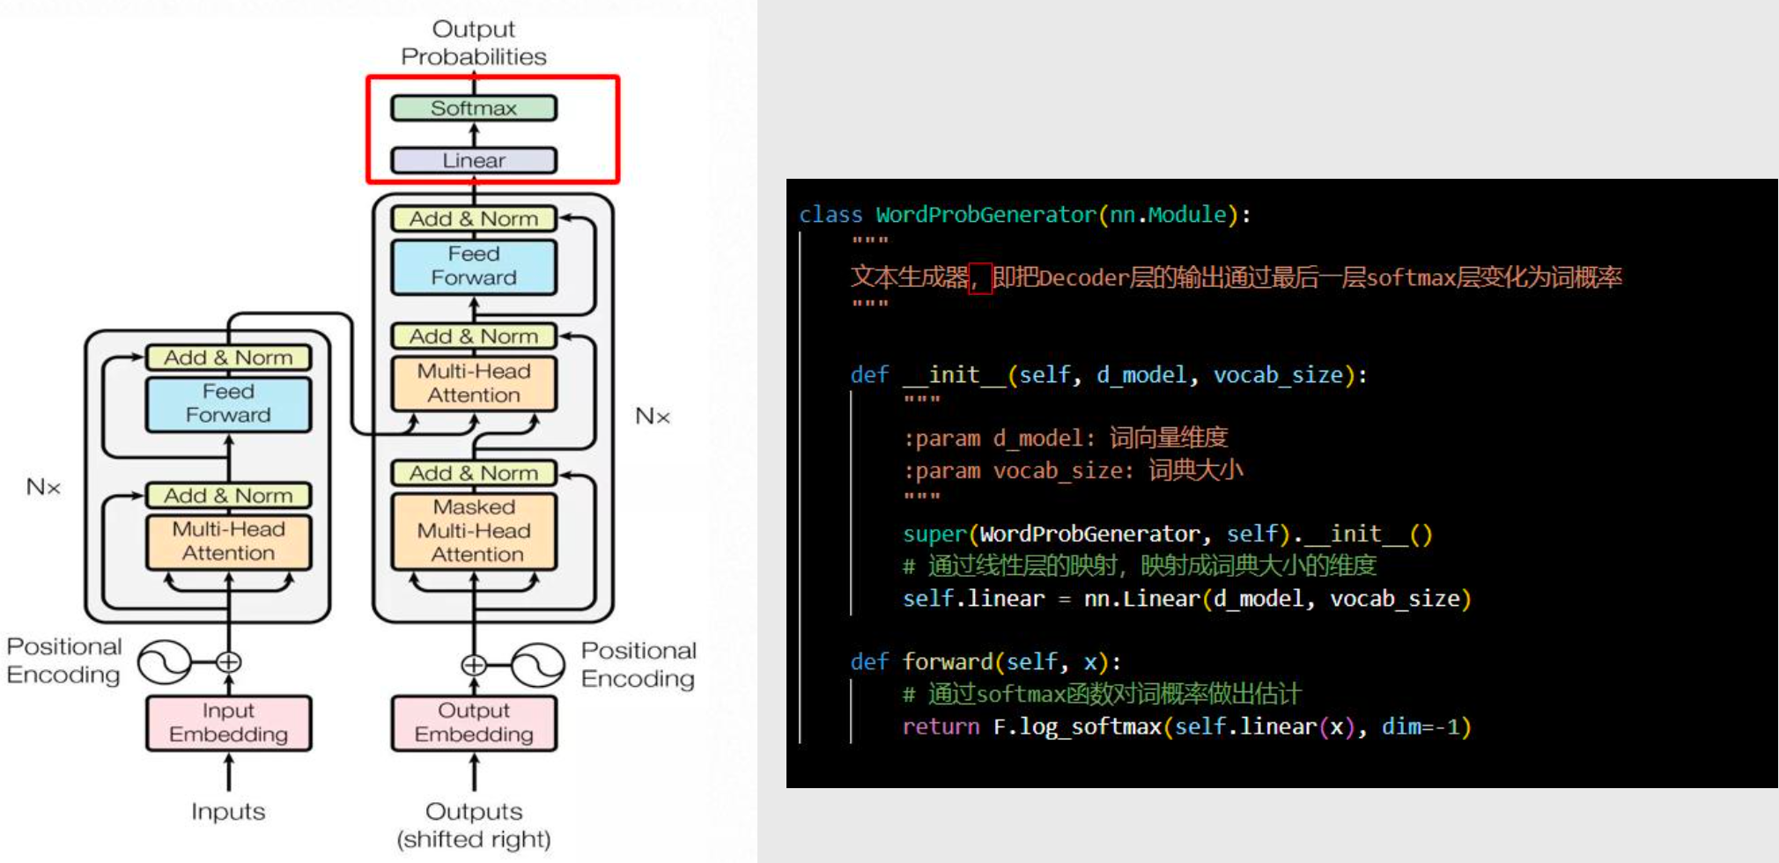Image resolution: width=1779 pixels, height=863 pixels.
Task: Click the decoder-side 'Positional Encoding' label
Action: [x=639, y=664]
